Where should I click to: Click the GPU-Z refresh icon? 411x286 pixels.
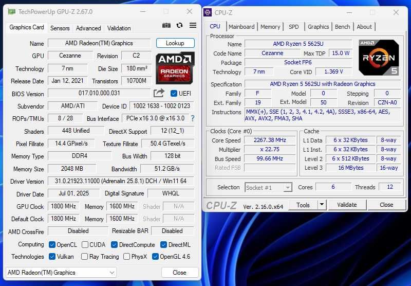point(179,25)
